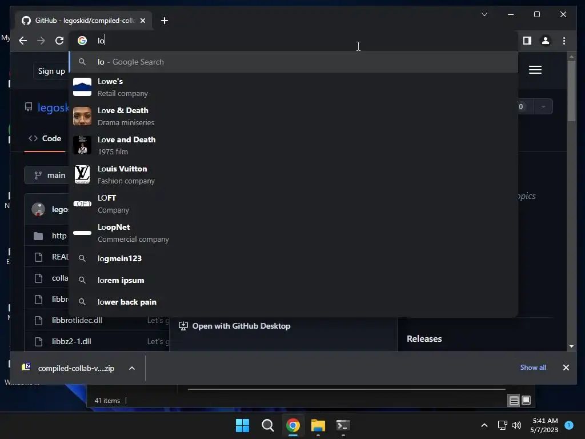
Task: Switch to the GitHub legoskid/compiled-collab tab
Action: [83, 21]
